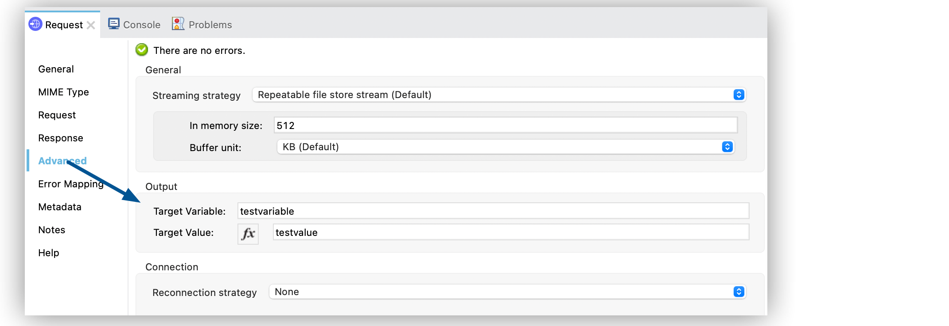This screenshot has height=326, width=949.
Task: Click the Problems tab icon
Action: [x=178, y=24]
